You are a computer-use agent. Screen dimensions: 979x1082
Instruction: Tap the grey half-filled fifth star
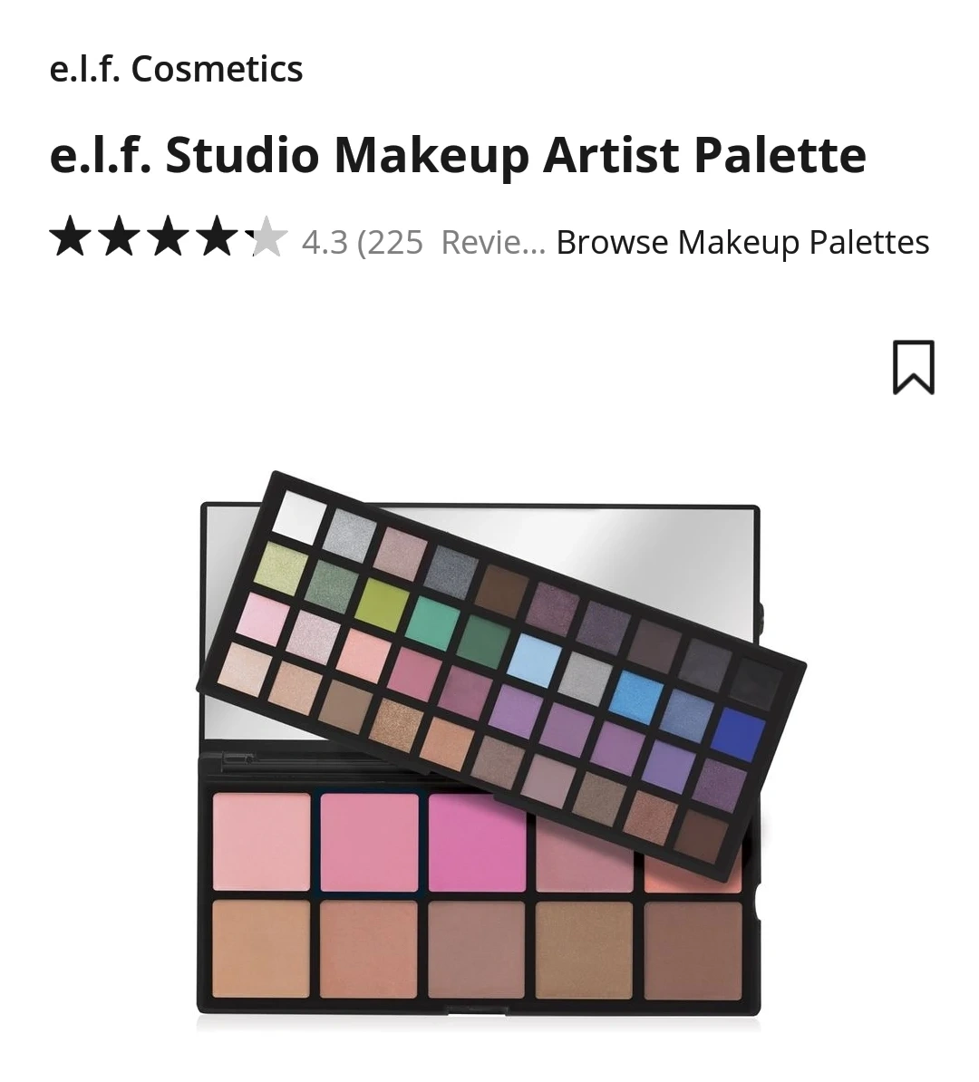click(267, 236)
